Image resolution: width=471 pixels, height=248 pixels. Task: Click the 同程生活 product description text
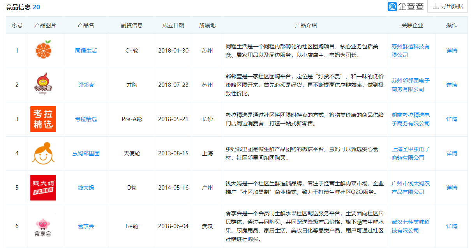tap(302, 51)
